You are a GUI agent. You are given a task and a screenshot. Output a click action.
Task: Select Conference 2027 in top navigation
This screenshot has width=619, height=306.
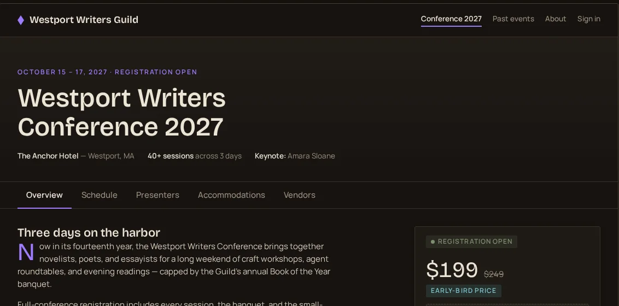click(451, 19)
